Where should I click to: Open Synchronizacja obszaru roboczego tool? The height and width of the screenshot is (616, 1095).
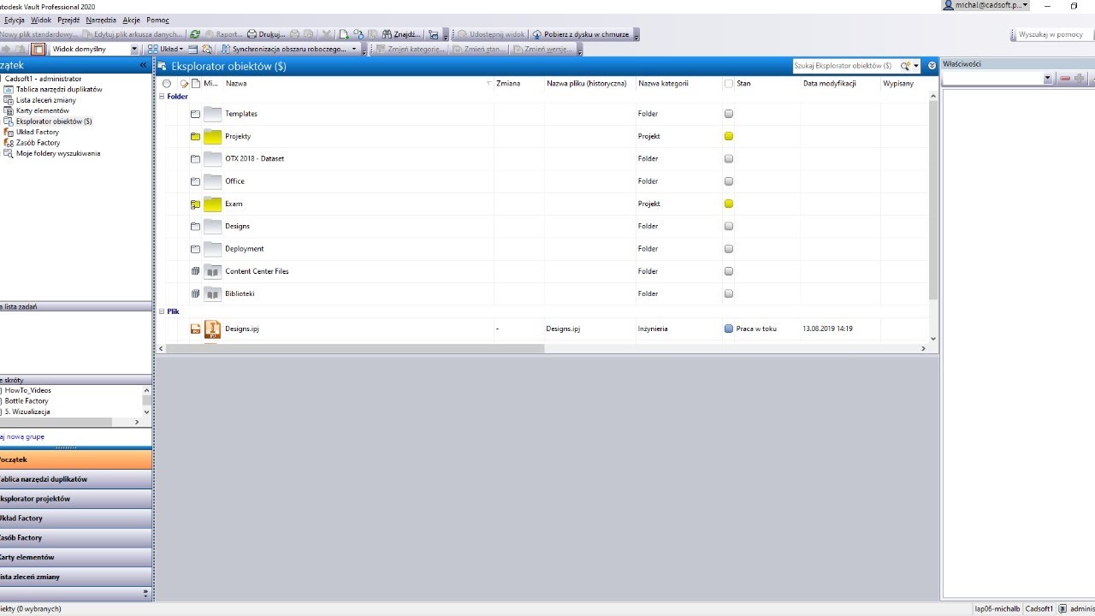(x=288, y=49)
